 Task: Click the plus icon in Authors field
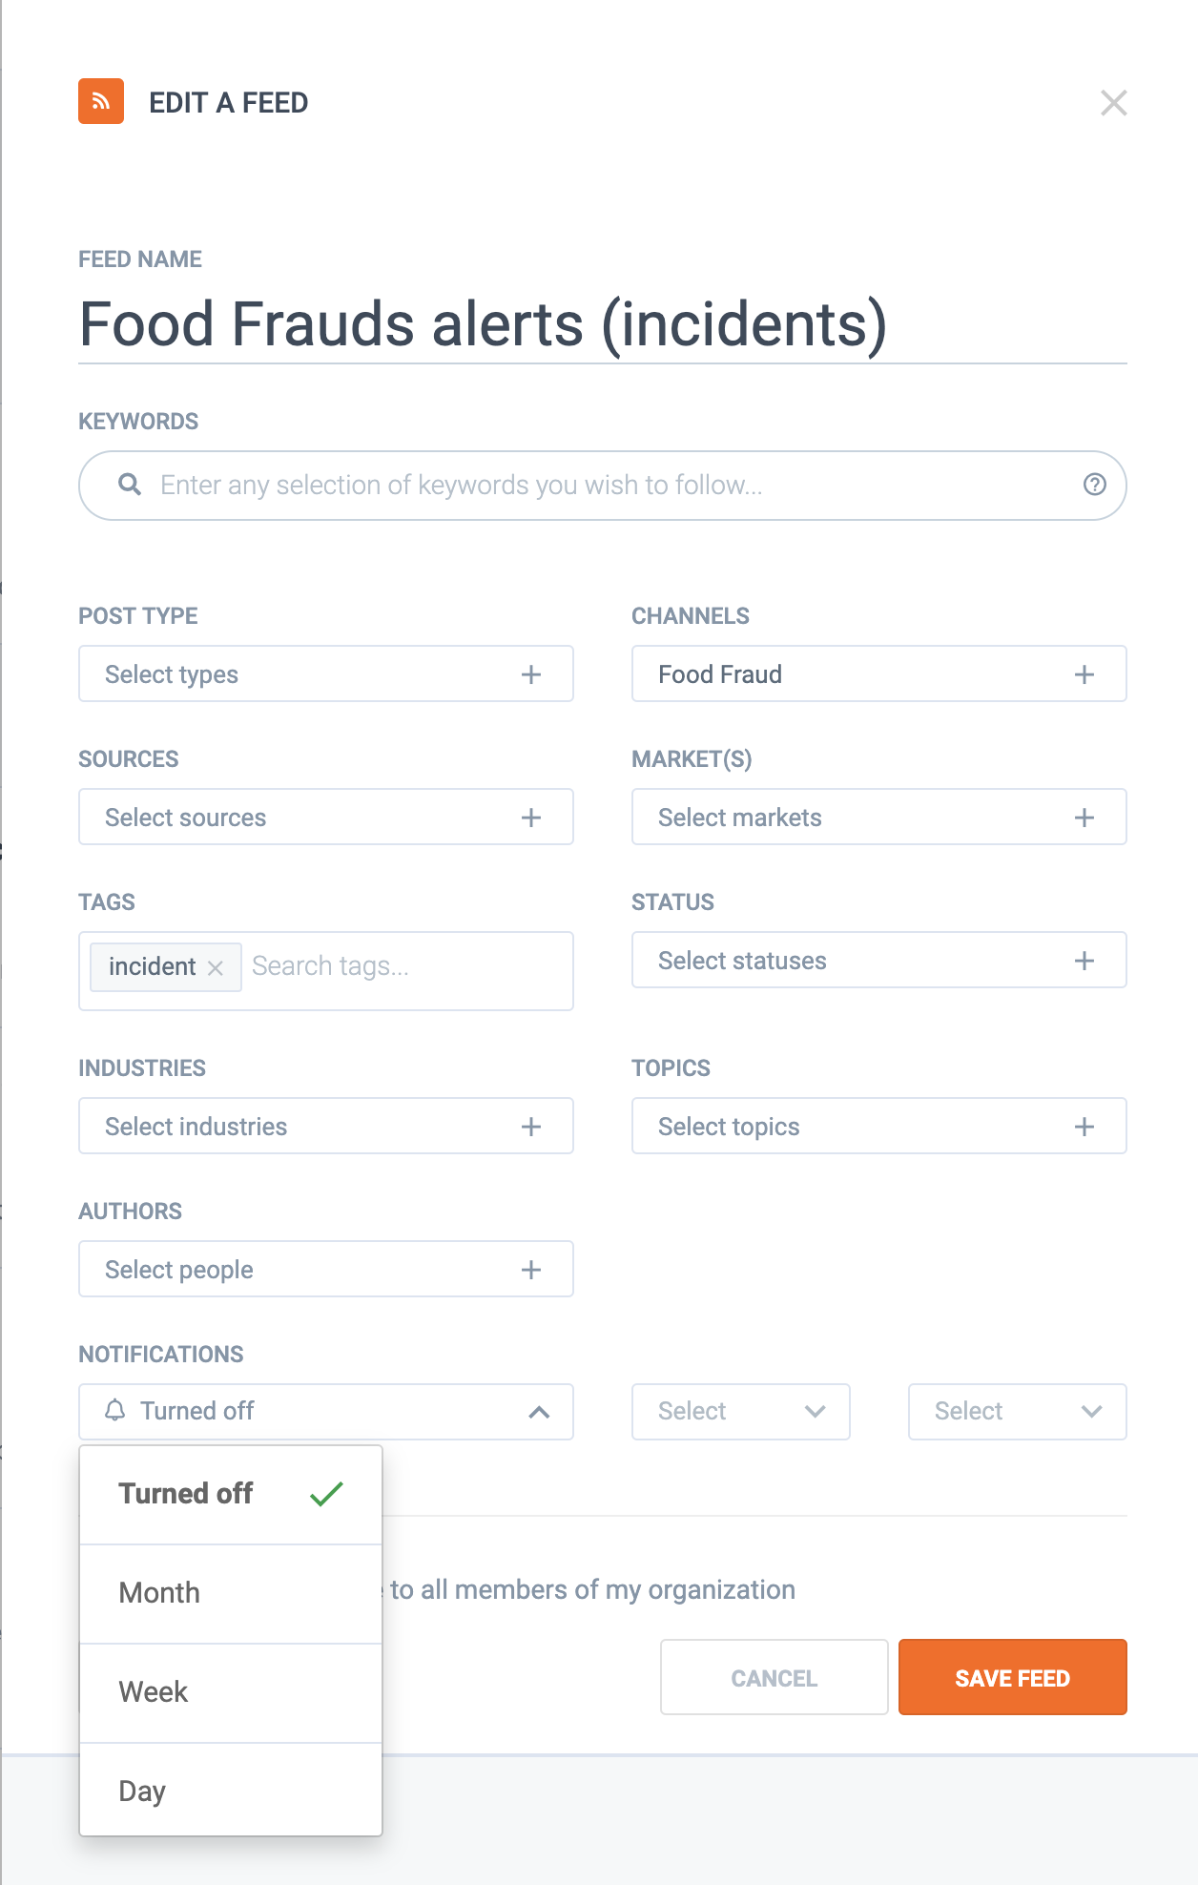[531, 1270]
